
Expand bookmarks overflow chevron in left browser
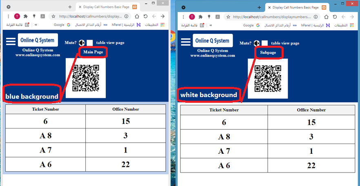[x=36, y=25]
